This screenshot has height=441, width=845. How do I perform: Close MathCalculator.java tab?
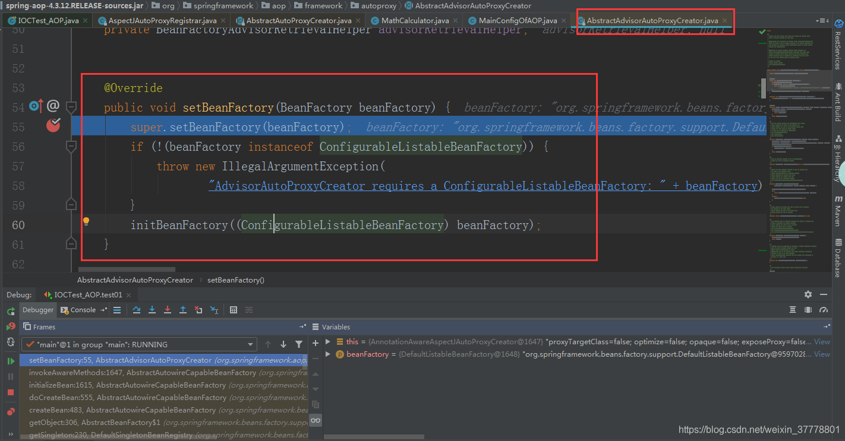pos(455,20)
